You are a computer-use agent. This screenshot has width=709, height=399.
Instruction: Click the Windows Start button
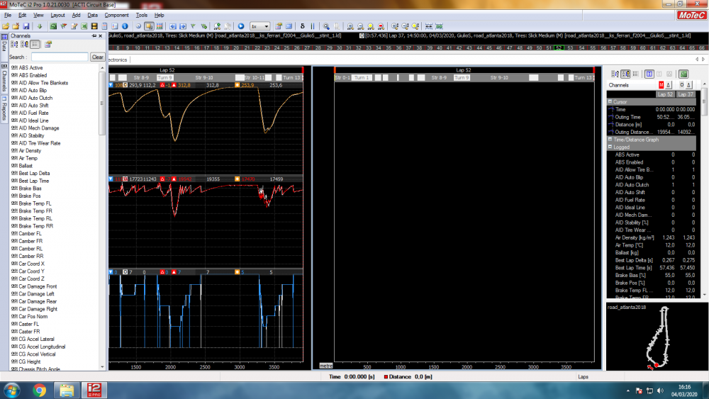tap(11, 390)
